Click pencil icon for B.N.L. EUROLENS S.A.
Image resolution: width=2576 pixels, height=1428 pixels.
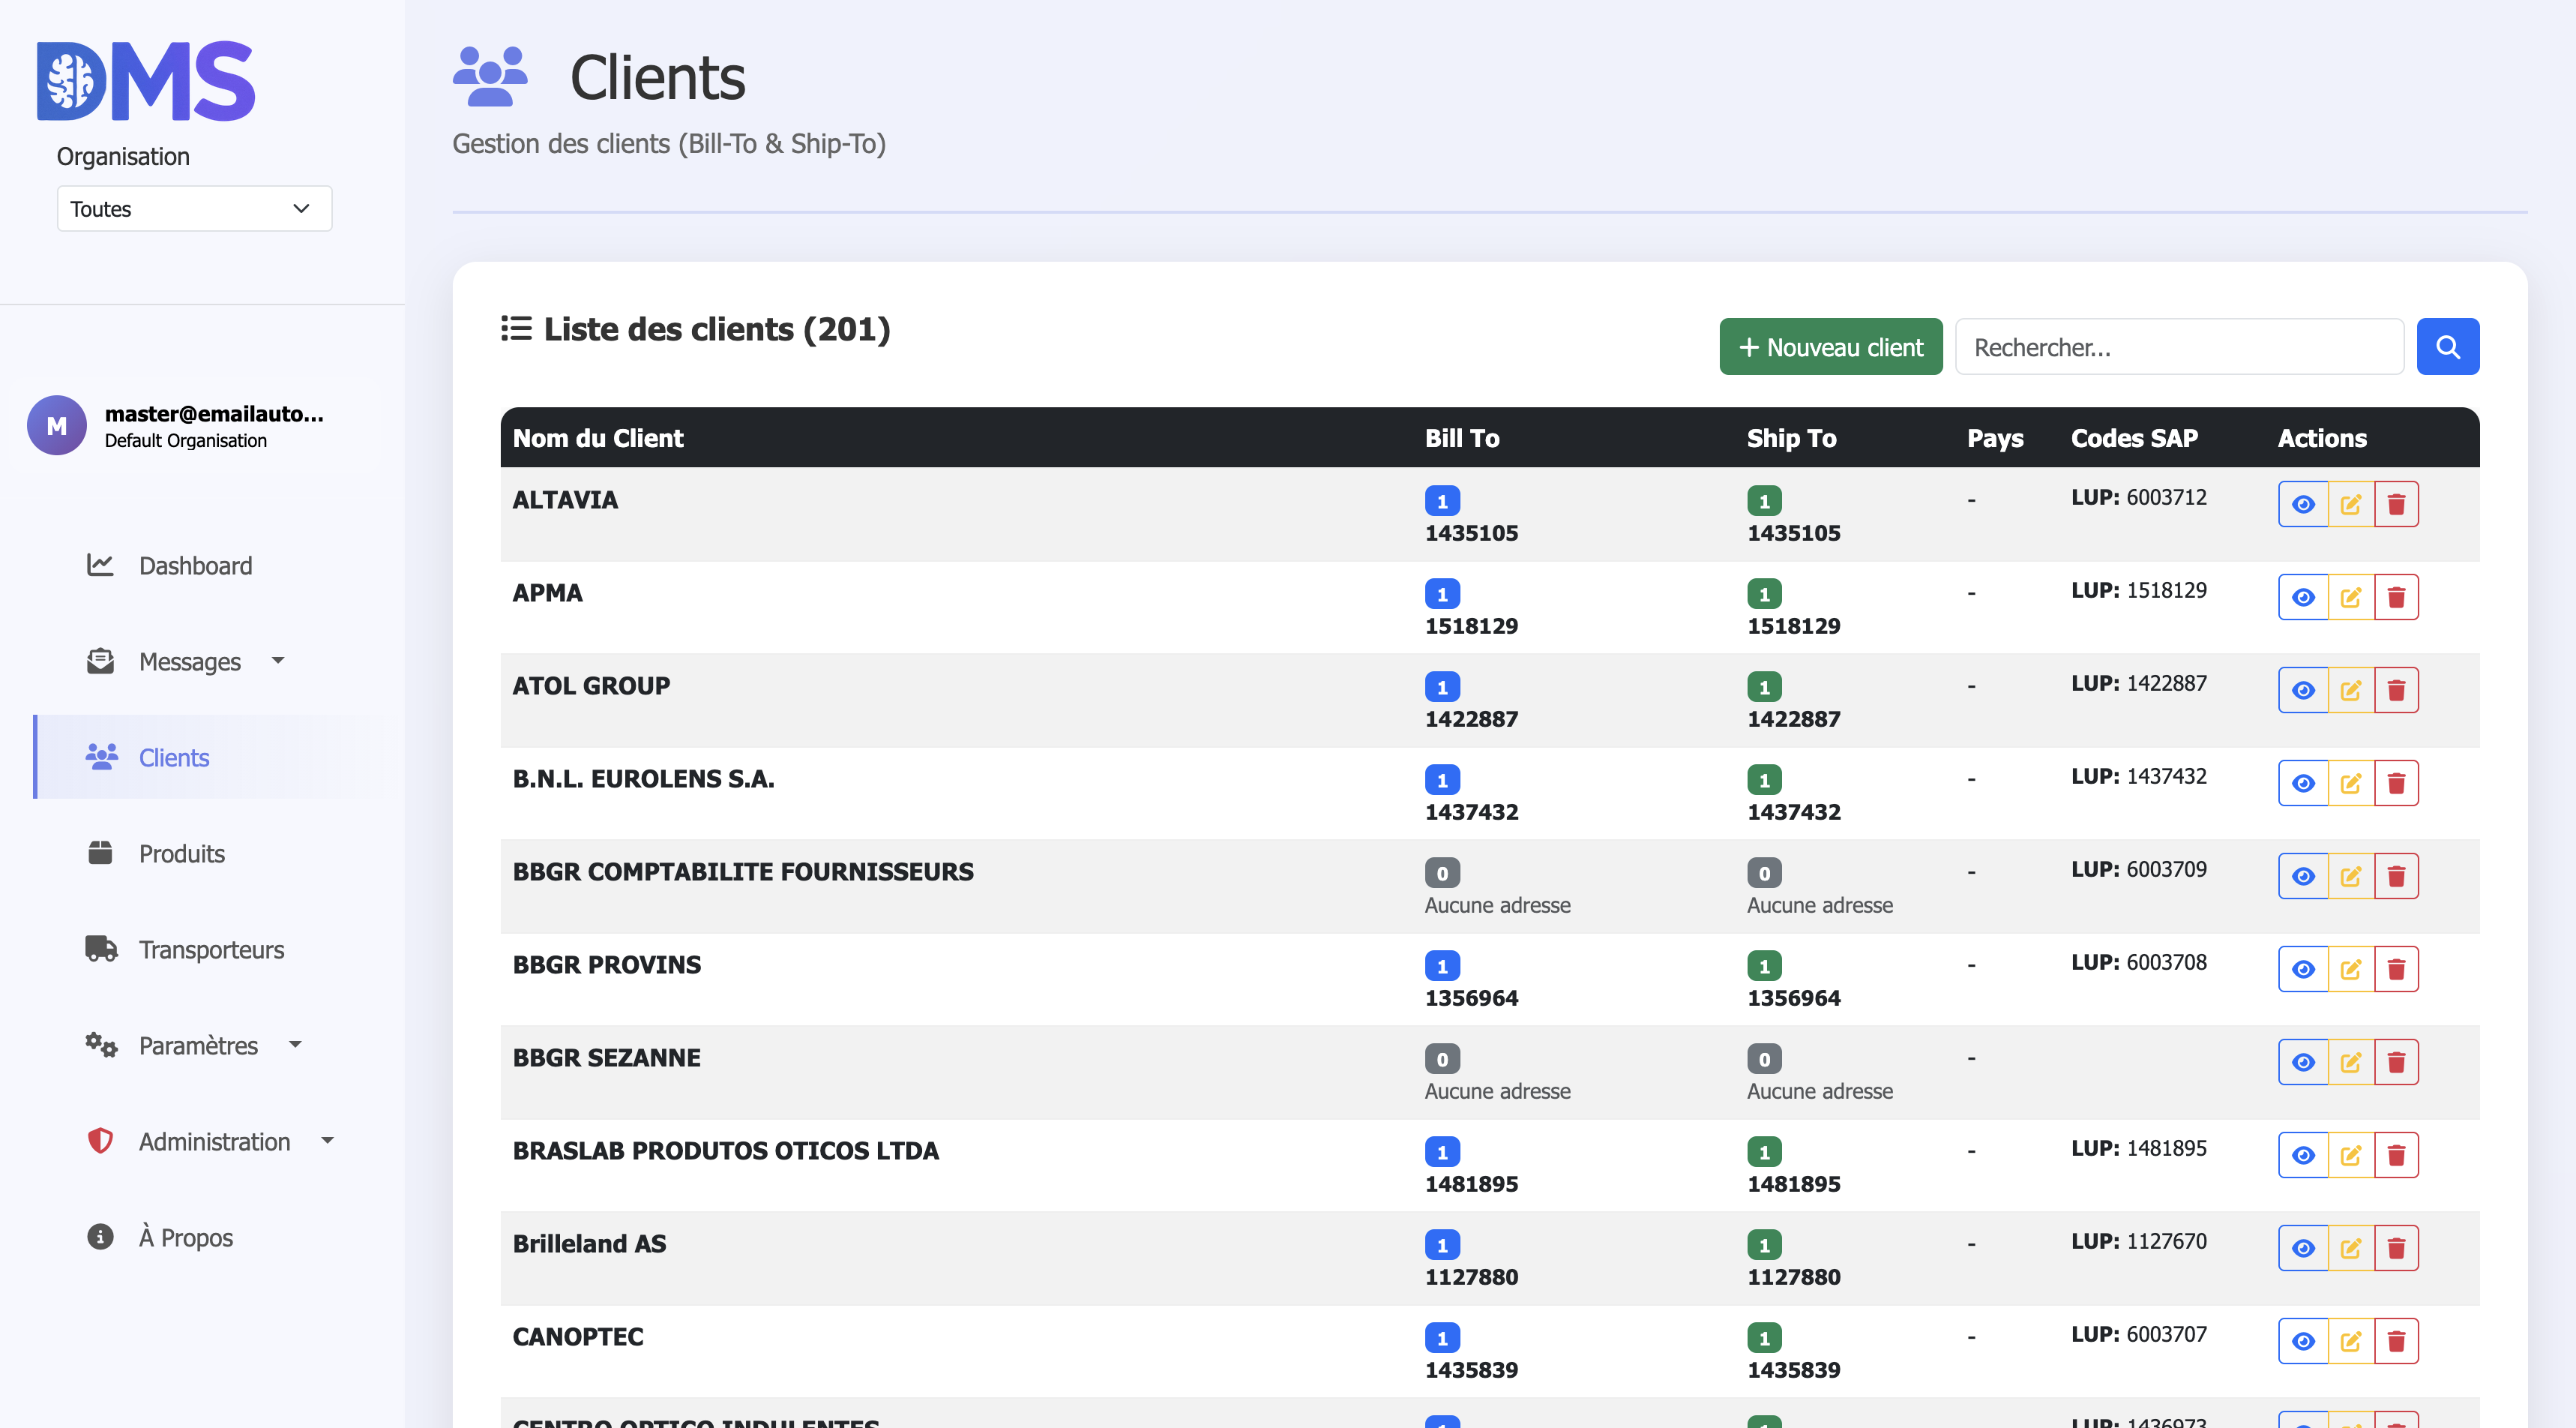tap(2350, 784)
